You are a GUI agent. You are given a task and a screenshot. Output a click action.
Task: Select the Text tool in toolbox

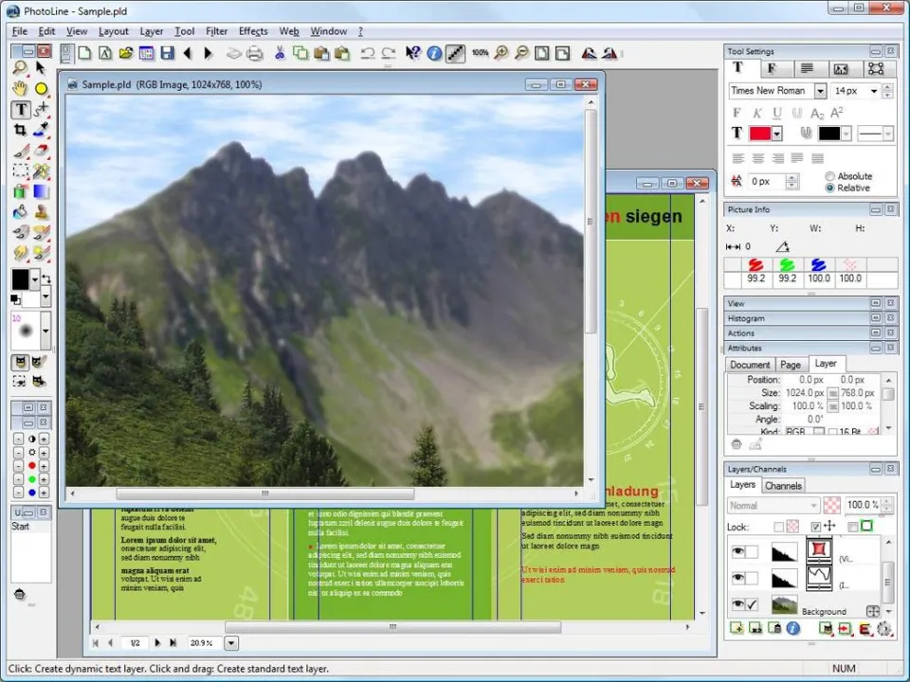[x=21, y=110]
